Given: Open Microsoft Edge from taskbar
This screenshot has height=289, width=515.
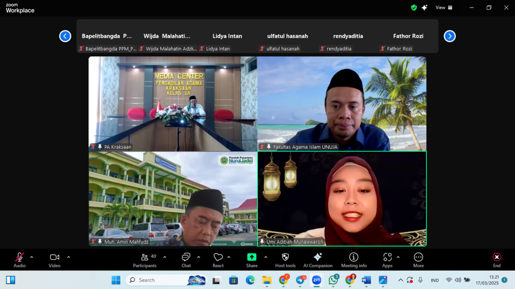Looking at the screenshot, I should click(250, 280).
